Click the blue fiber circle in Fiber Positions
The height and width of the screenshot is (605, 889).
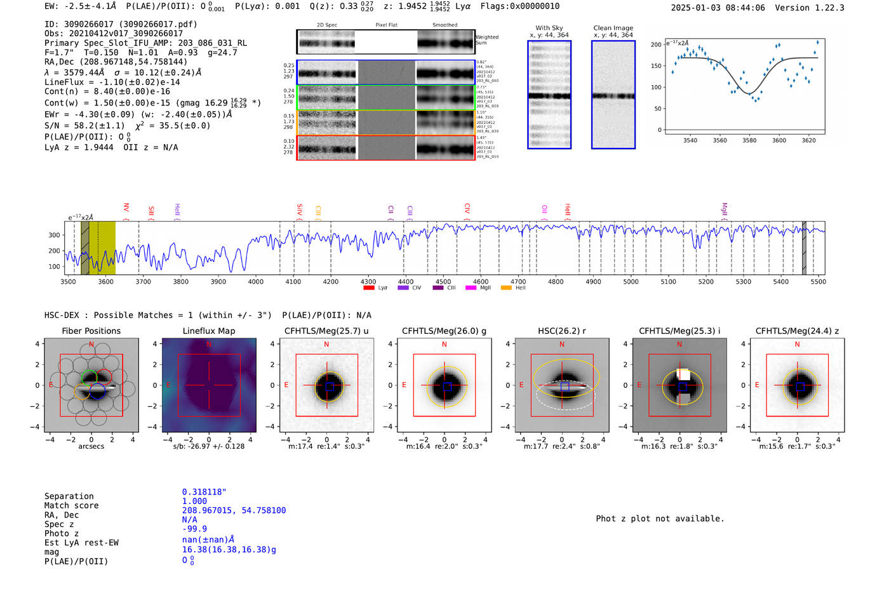97,391
